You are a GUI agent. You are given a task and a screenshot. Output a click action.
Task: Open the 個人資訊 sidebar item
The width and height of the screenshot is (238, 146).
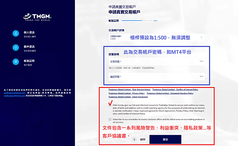pyautogui.click(x=29, y=32)
